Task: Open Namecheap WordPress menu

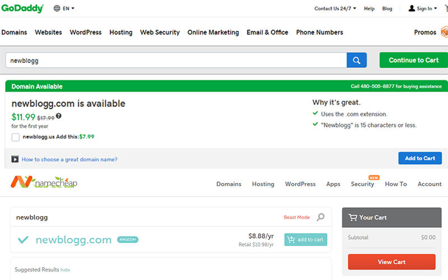Action: tap(300, 184)
